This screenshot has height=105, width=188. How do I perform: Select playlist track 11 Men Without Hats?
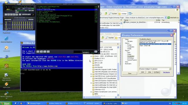click(x=67, y=22)
